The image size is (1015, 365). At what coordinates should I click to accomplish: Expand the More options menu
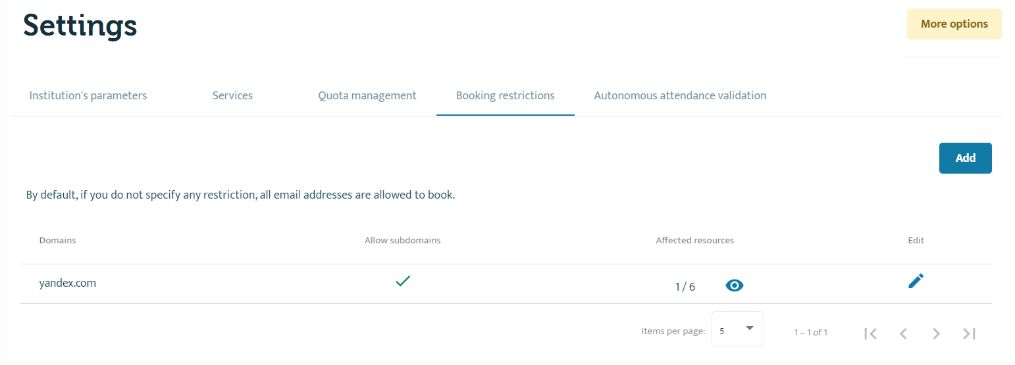click(954, 24)
